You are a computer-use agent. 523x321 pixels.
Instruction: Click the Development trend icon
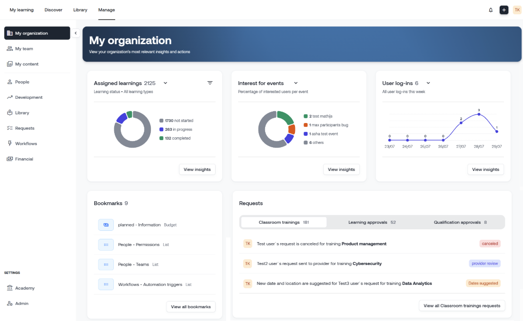coord(10,97)
